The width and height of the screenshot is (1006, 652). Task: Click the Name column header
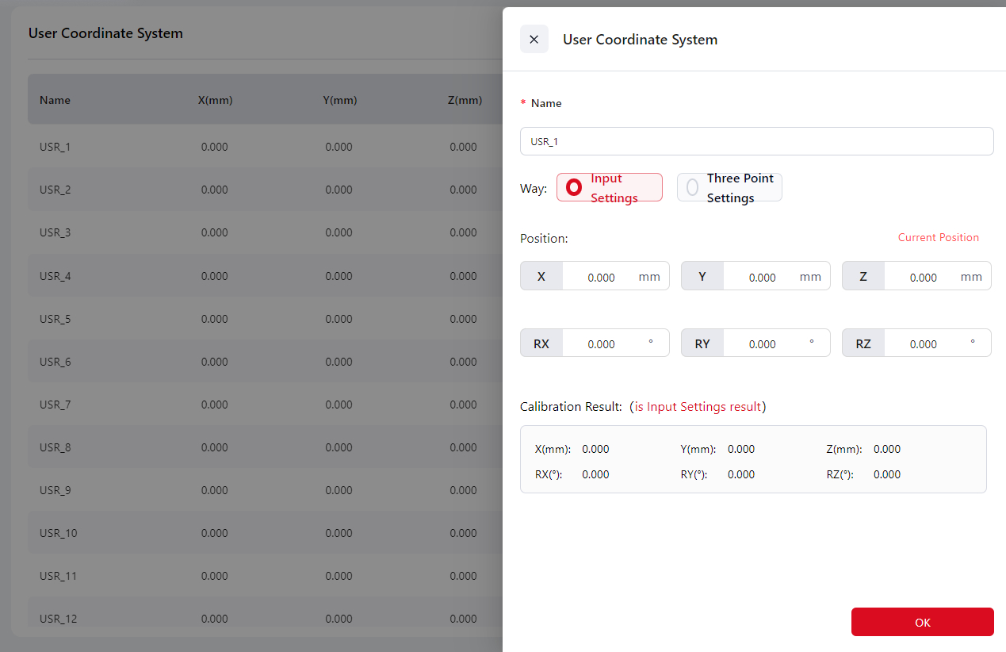pos(55,100)
